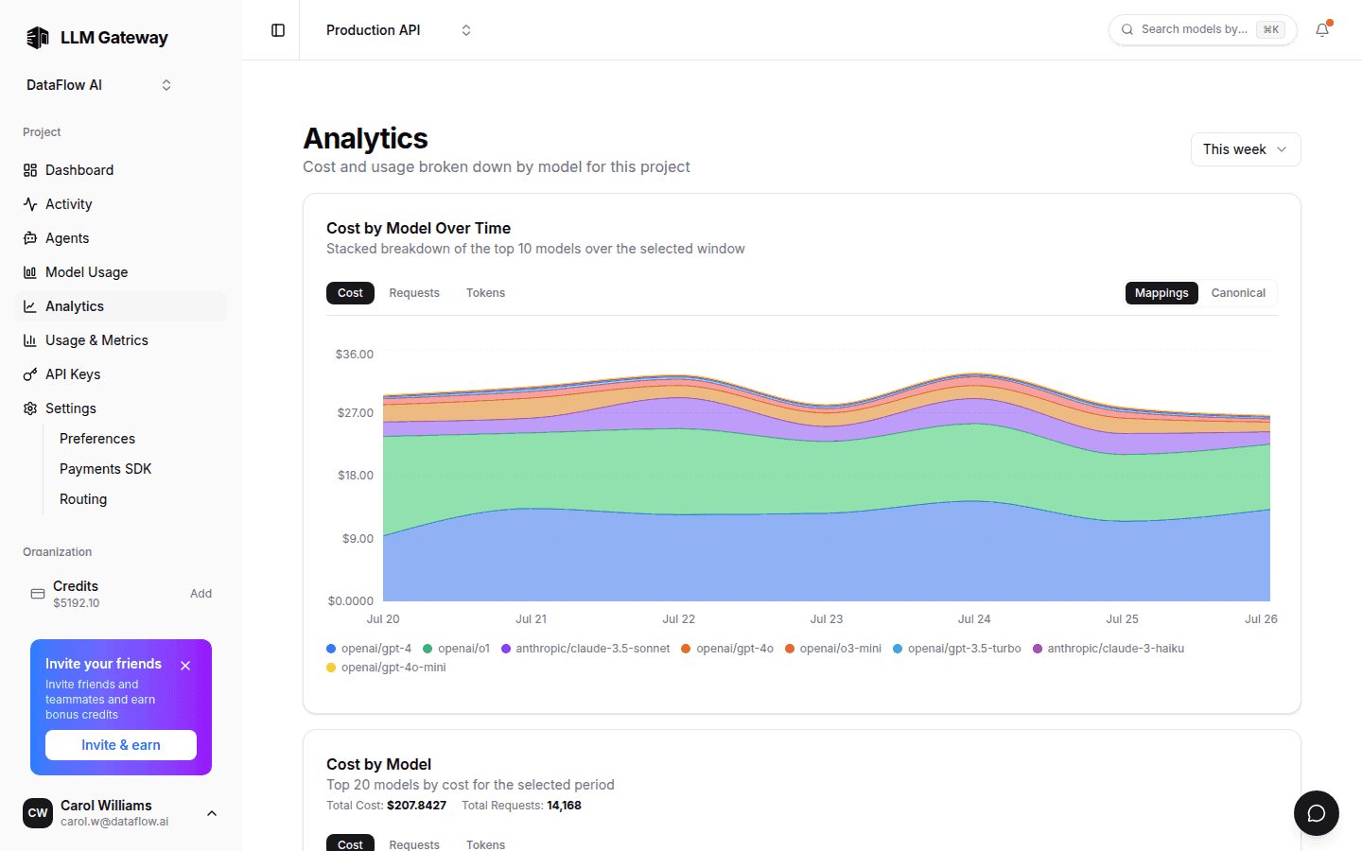Select the Tokens tab in Cost by Model Over Time

(x=485, y=293)
